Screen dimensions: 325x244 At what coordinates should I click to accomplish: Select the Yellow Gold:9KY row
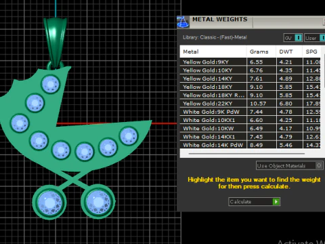click(250, 62)
